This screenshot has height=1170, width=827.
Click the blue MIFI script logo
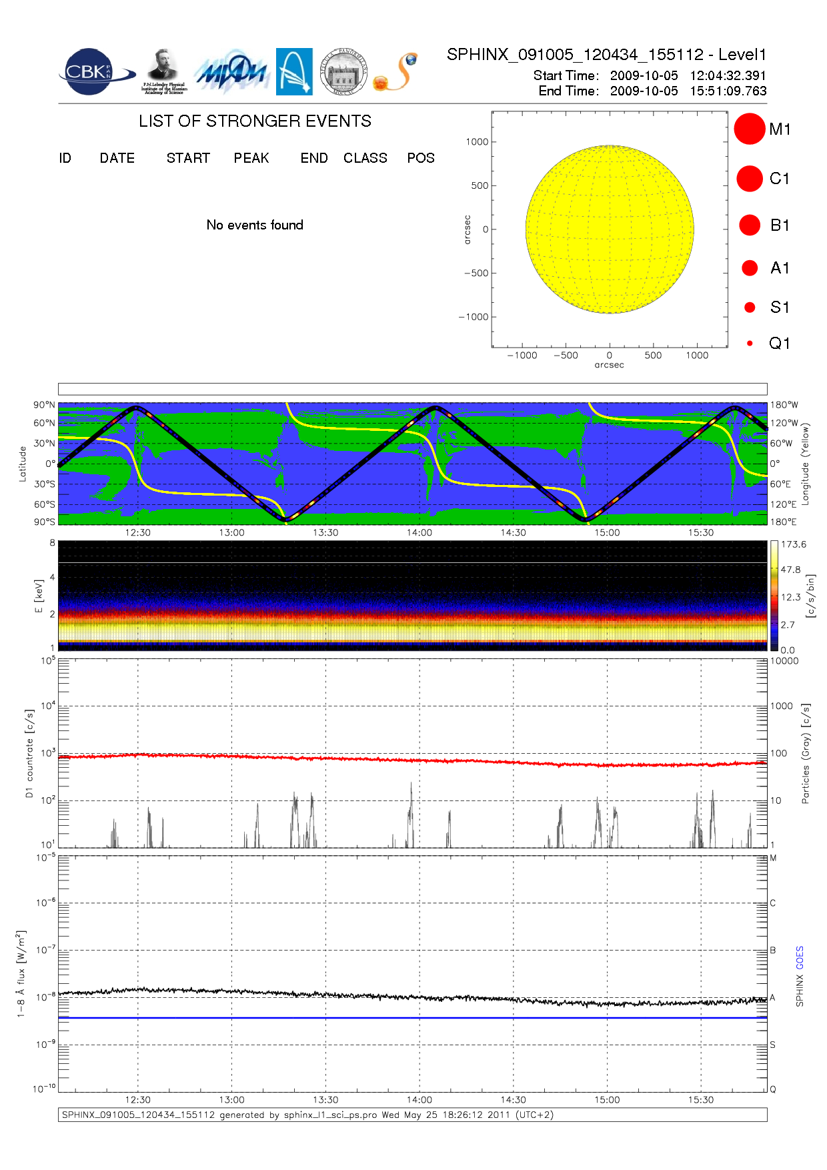click(231, 72)
